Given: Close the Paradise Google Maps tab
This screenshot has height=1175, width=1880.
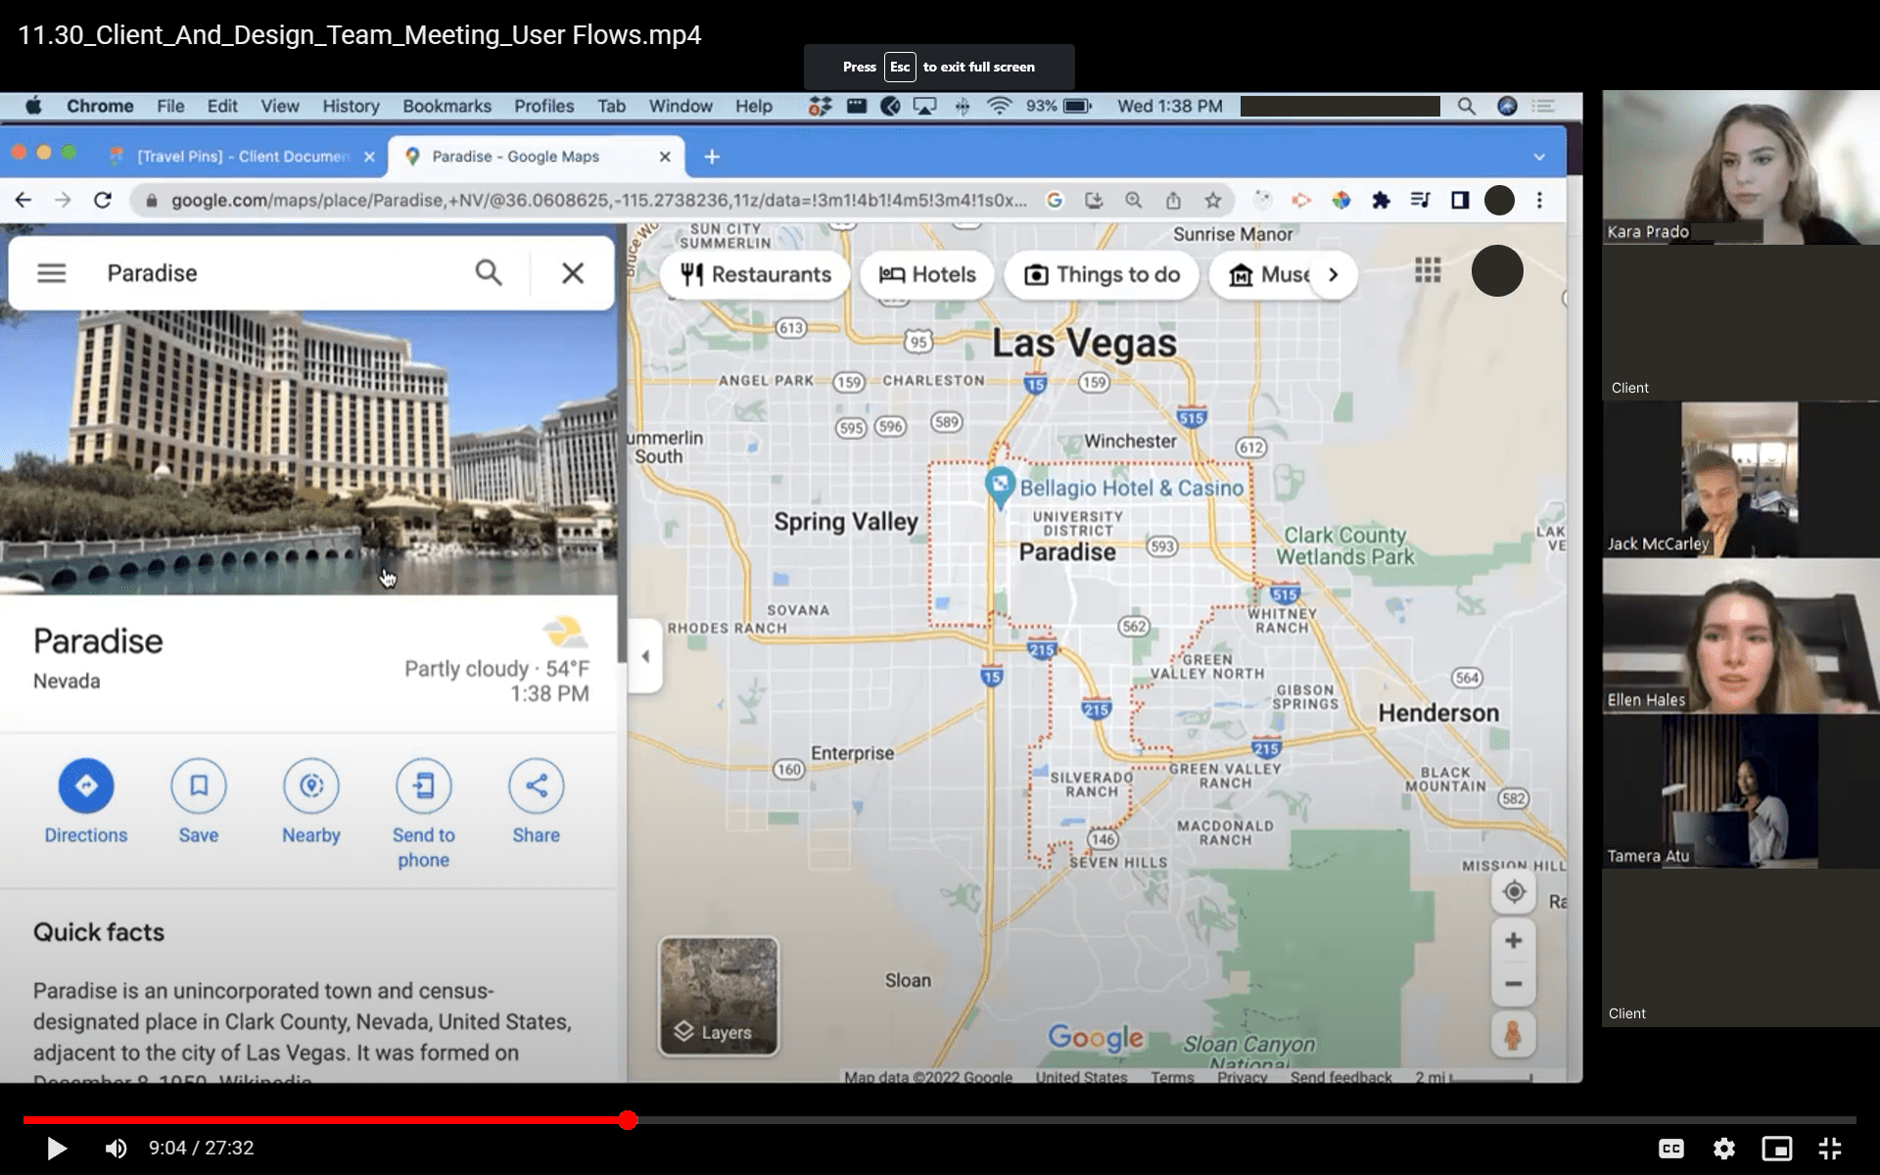Looking at the screenshot, I should point(665,157).
